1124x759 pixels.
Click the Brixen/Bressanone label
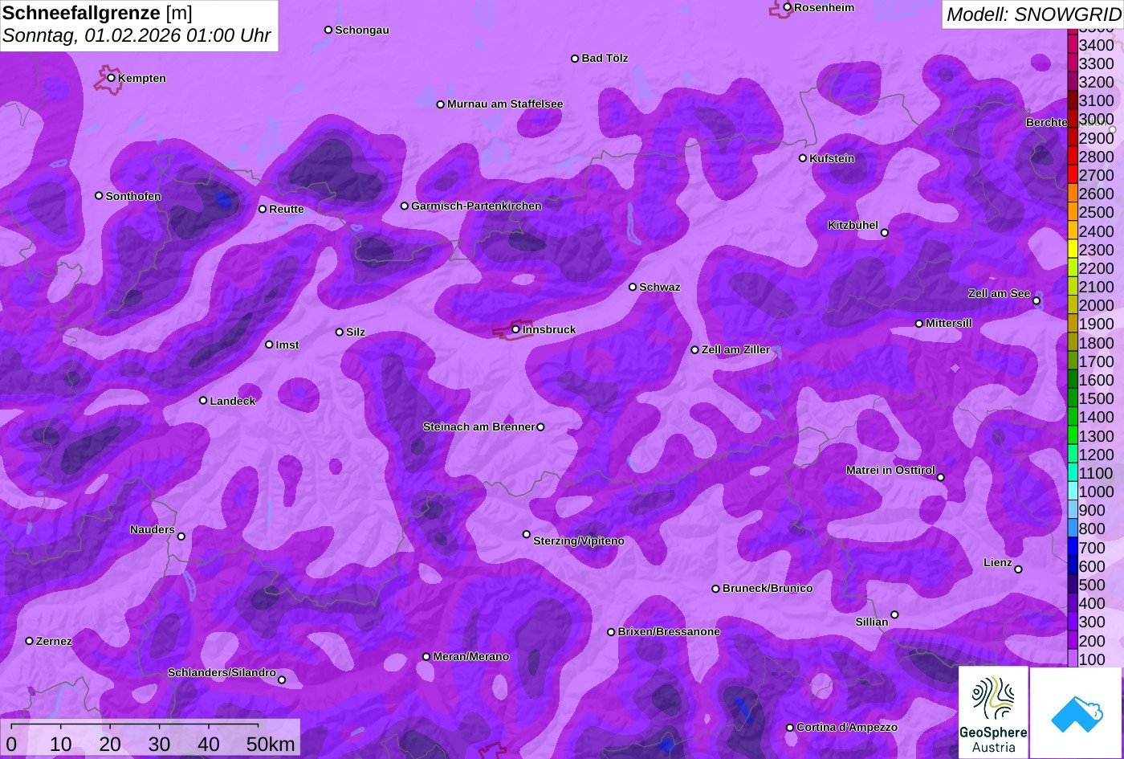point(669,632)
